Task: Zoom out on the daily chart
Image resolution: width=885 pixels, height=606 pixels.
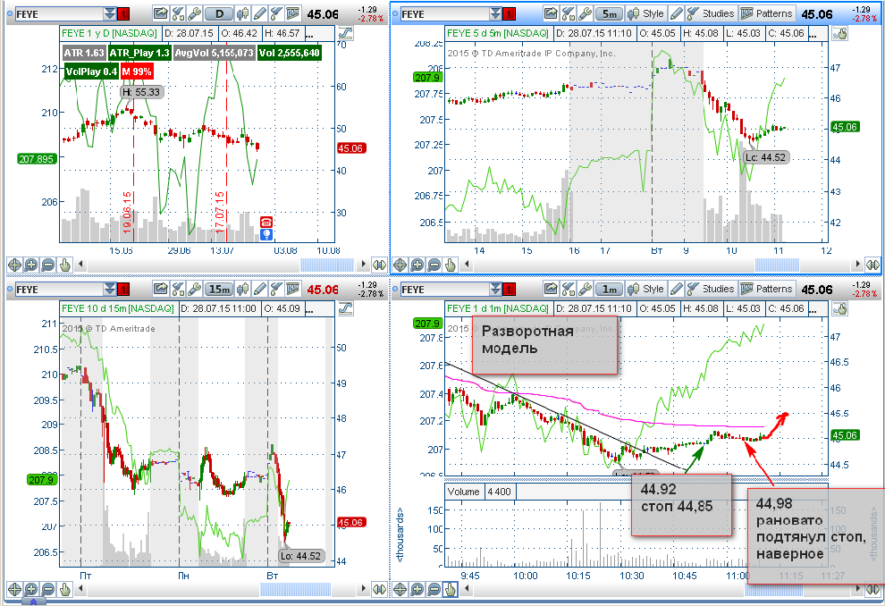Action: coord(48,265)
